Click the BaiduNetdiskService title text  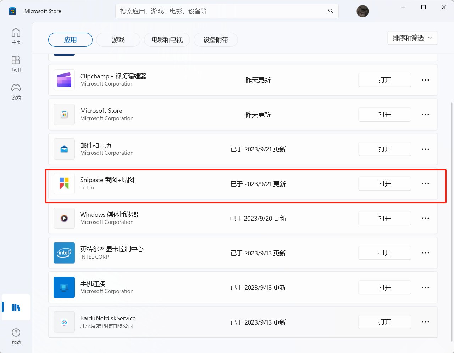108,318
